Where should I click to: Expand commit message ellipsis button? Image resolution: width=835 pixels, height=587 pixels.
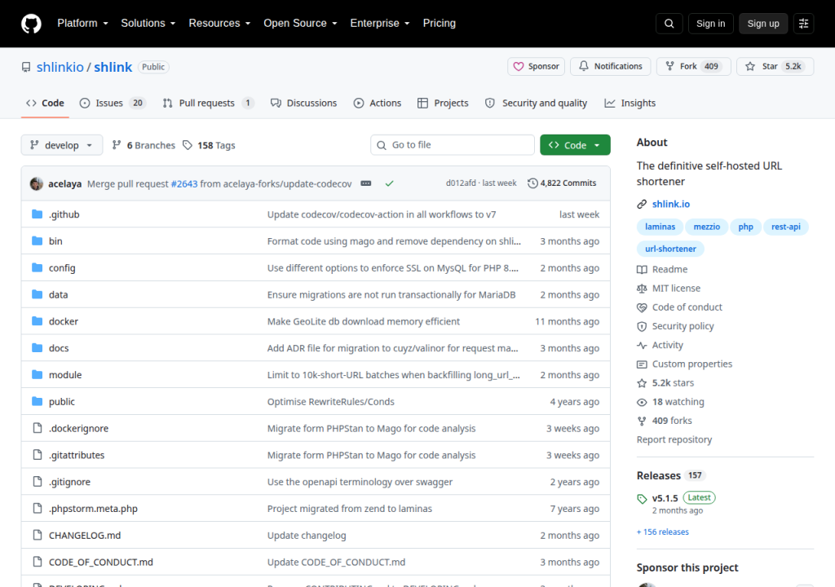(366, 183)
